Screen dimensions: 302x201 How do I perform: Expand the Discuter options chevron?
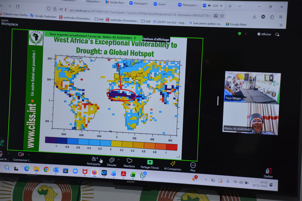coord(119,160)
